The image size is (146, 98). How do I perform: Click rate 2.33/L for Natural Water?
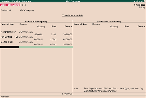pos(53,35)
